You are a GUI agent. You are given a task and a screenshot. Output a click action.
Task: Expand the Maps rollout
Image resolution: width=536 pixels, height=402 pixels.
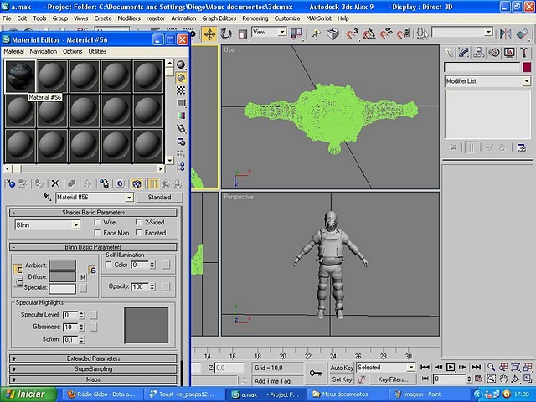coord(93,379)
